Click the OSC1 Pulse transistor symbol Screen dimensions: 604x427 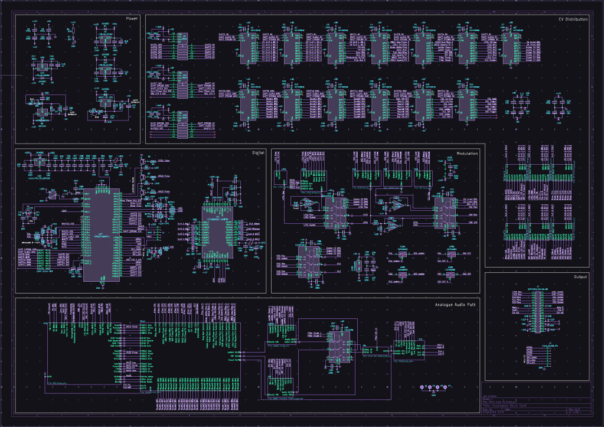[143, 161]
